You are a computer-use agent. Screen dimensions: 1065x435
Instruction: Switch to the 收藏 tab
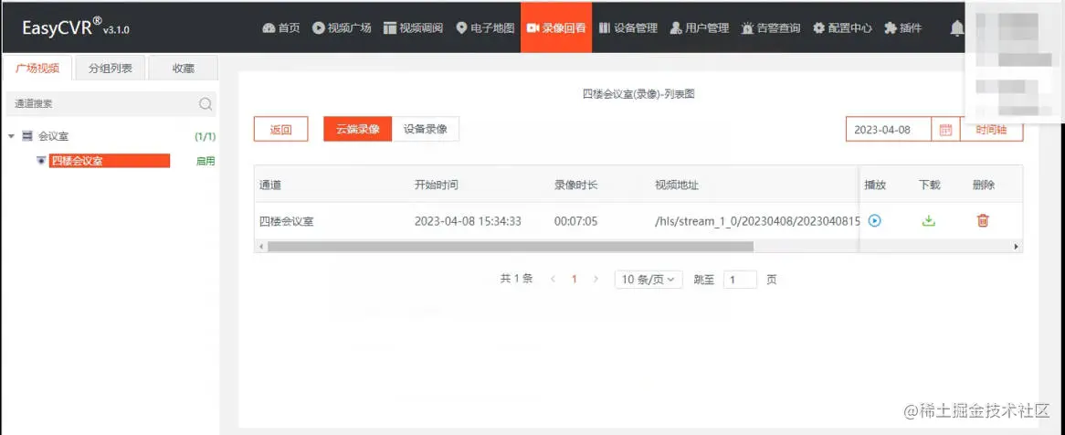[x=184, y=68]
